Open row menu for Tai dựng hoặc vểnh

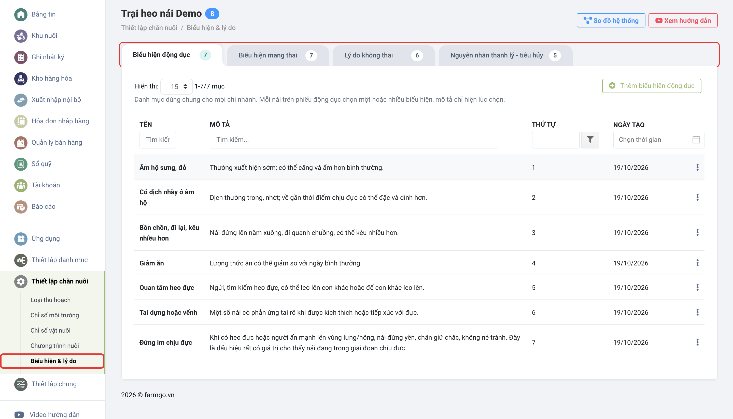pos(697,312)
